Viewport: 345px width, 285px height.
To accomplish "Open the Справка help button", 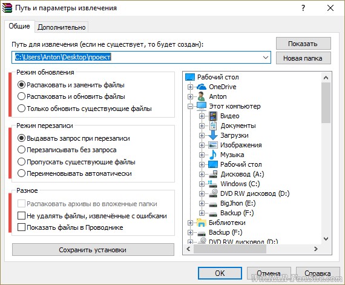I will 318,273.
